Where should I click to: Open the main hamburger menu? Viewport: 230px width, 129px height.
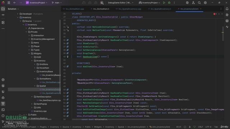9,3
